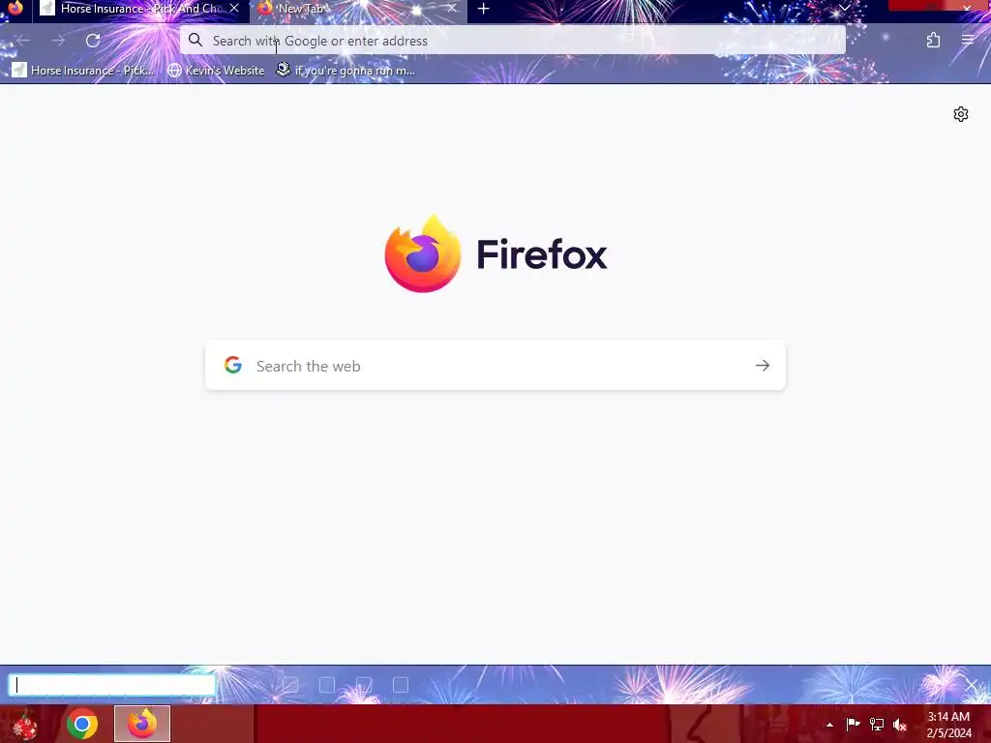991x743 pixels.
Task: Toggle the third find bar checkbox
Action: [364, 685]
